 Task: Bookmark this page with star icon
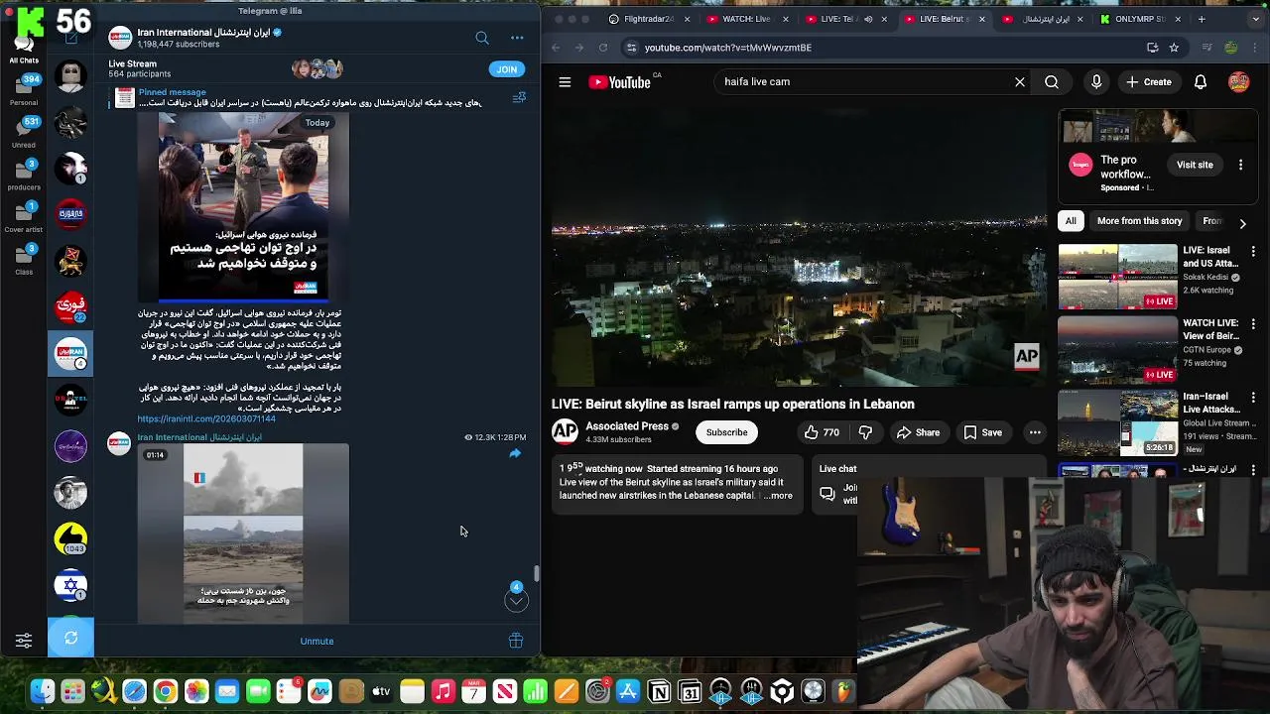click(1174, 48)
